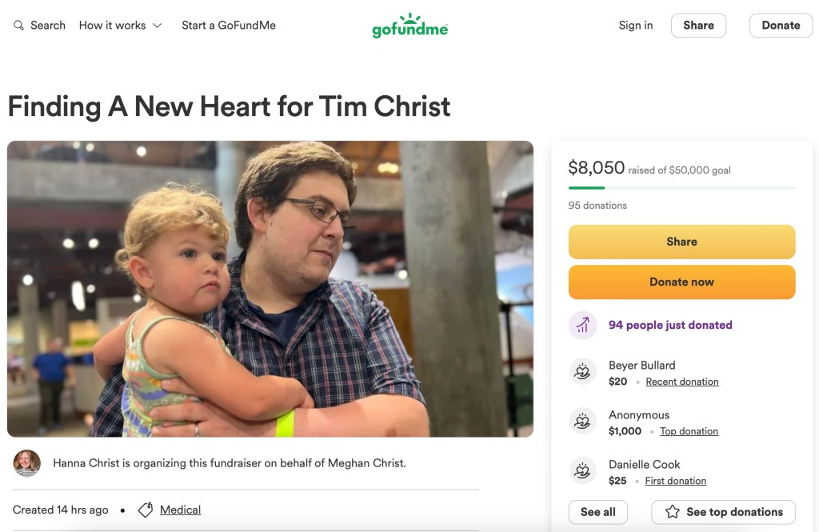The image size is (819, 532).
Task: Click the trending arrow donation icon
Action: 583,325
